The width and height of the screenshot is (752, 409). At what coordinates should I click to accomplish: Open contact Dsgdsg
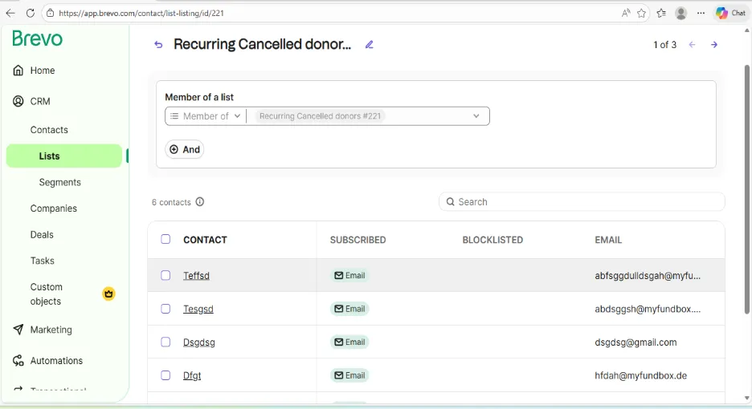pyautogui.click(x=199, y=342)
